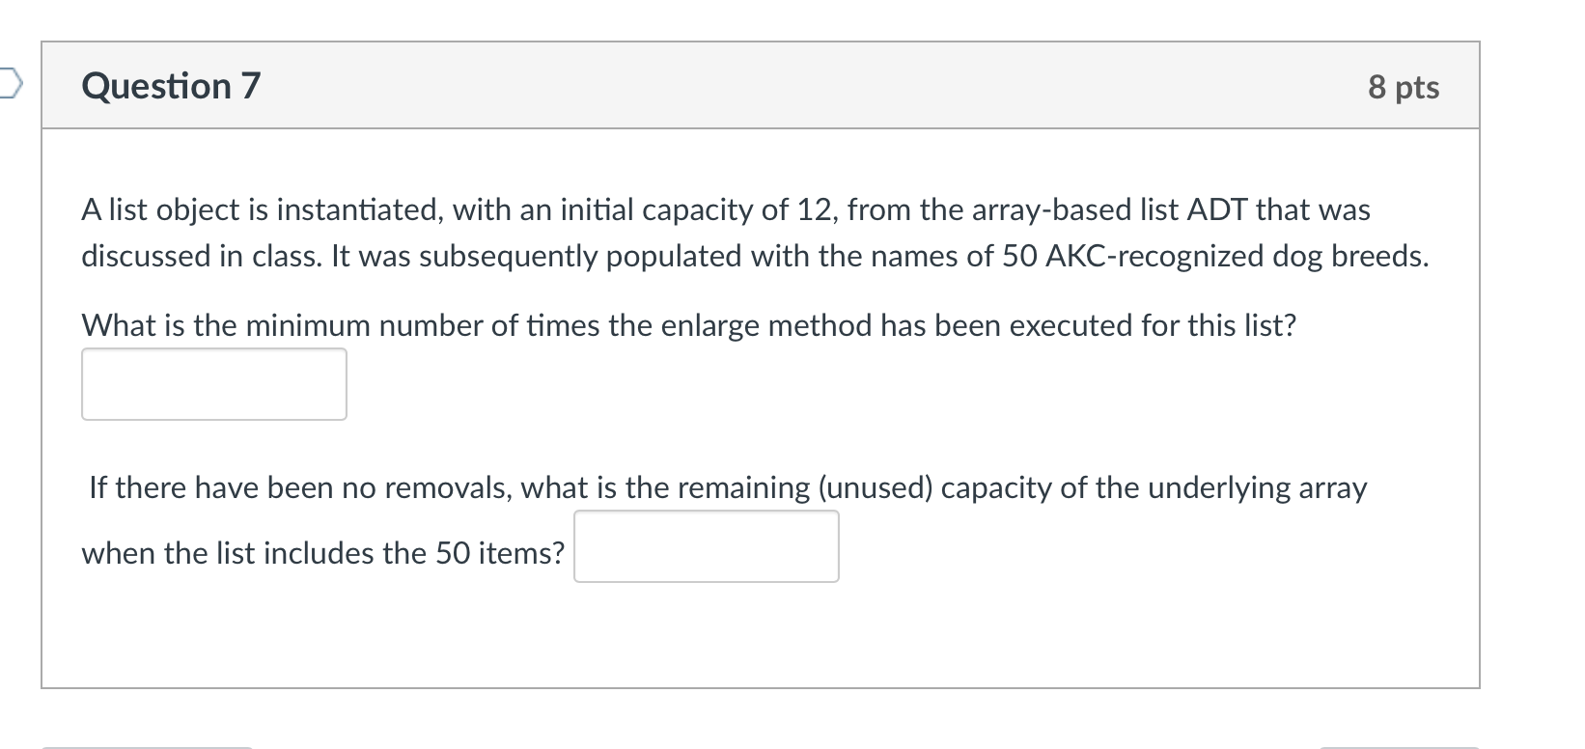Screen dimensions: 1585x749
Task: Click the phrase 'AKC-recognized dog breeds'
Action: (x=1235, y=256)
